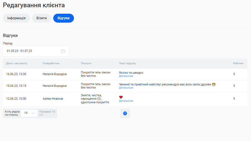Viewport: 251px width, 141px height.
Task: Click the 'Дата і час візиту' column header
Action: click(x=17, y=63)
